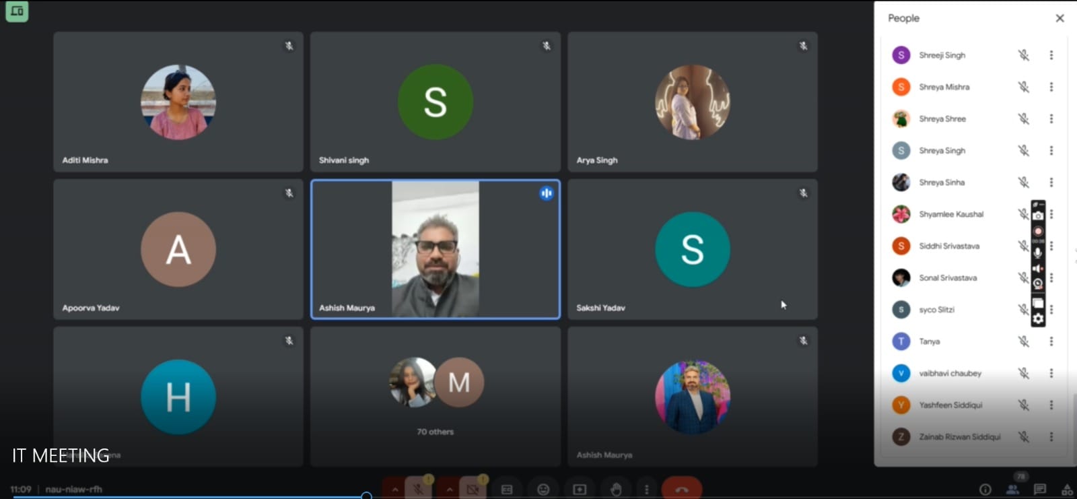Open the three-dot menu for Yashfeen Siddiqui

[x=1051, y=405]
